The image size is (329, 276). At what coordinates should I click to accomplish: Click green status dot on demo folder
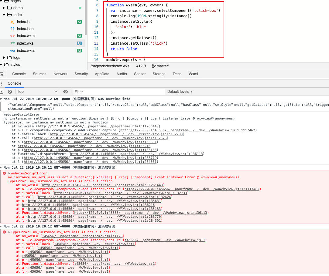coord(80,8)
